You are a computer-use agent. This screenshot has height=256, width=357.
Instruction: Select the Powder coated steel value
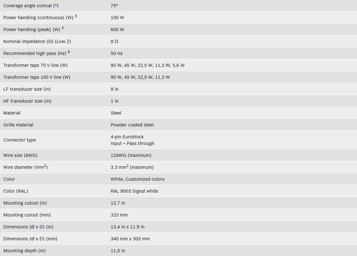click(132, 125)
